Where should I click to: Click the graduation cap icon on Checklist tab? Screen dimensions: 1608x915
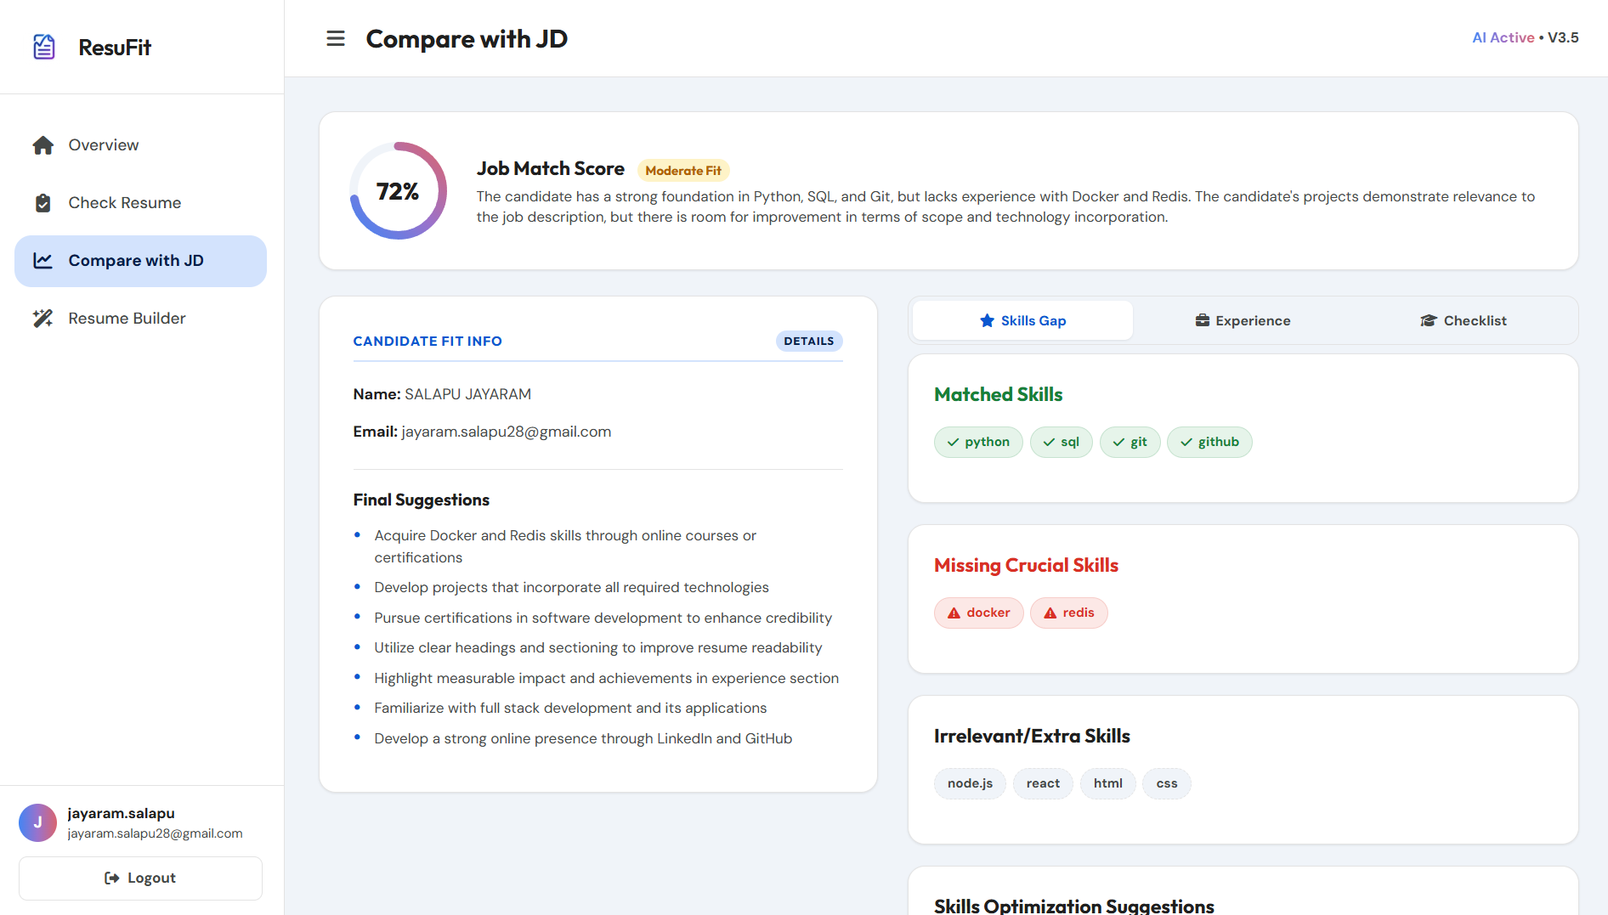coord(1429,320)
